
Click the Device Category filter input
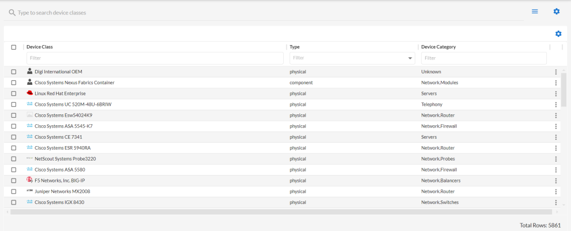pos(483,58)
